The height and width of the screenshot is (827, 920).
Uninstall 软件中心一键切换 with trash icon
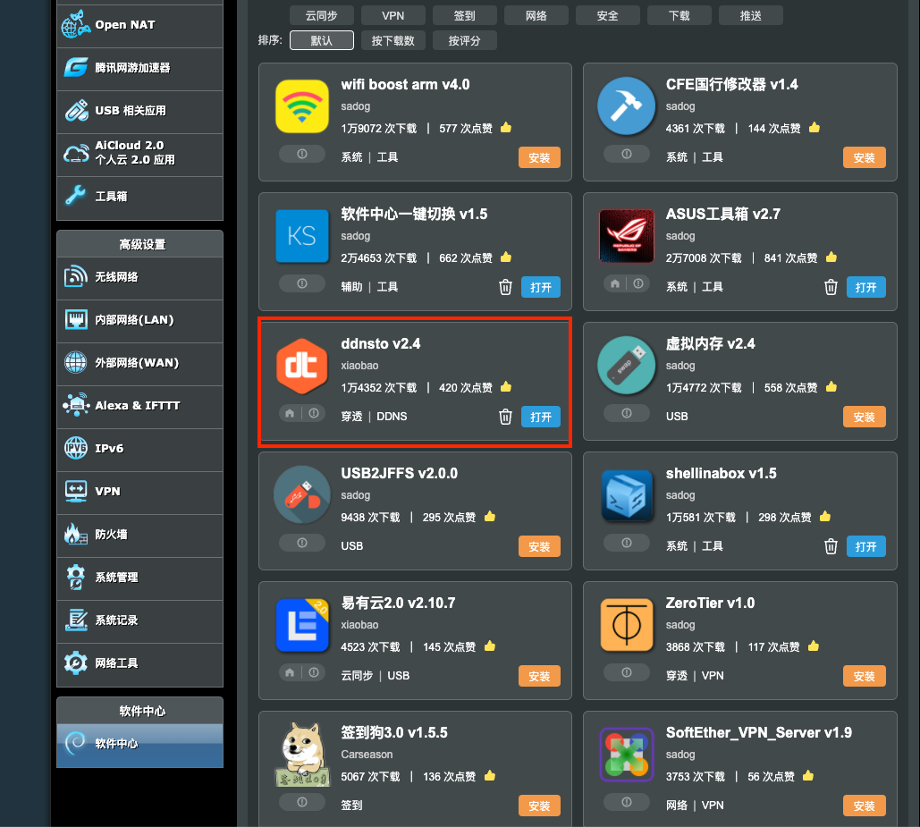coord(505,287)
